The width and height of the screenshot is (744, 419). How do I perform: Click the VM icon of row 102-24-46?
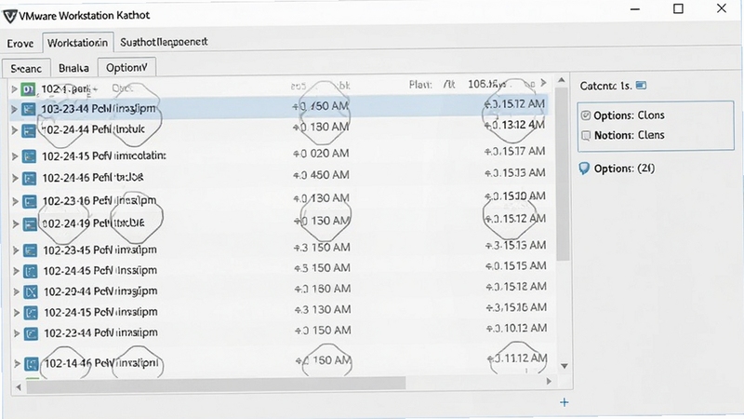point(30,178)
